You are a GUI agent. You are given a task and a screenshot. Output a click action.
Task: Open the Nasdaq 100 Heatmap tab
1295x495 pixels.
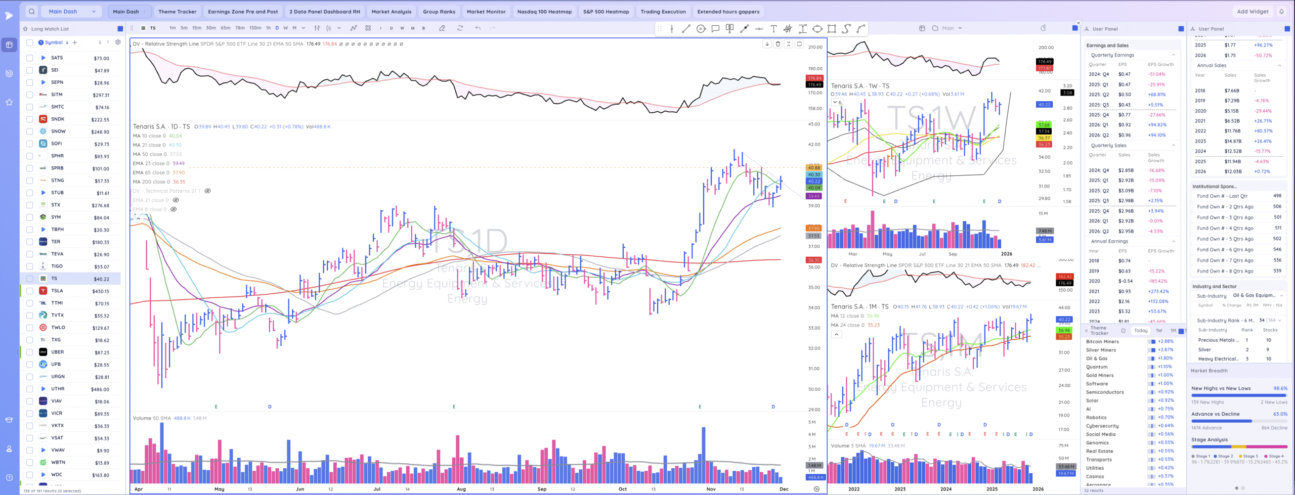click(x=544, y=12)
